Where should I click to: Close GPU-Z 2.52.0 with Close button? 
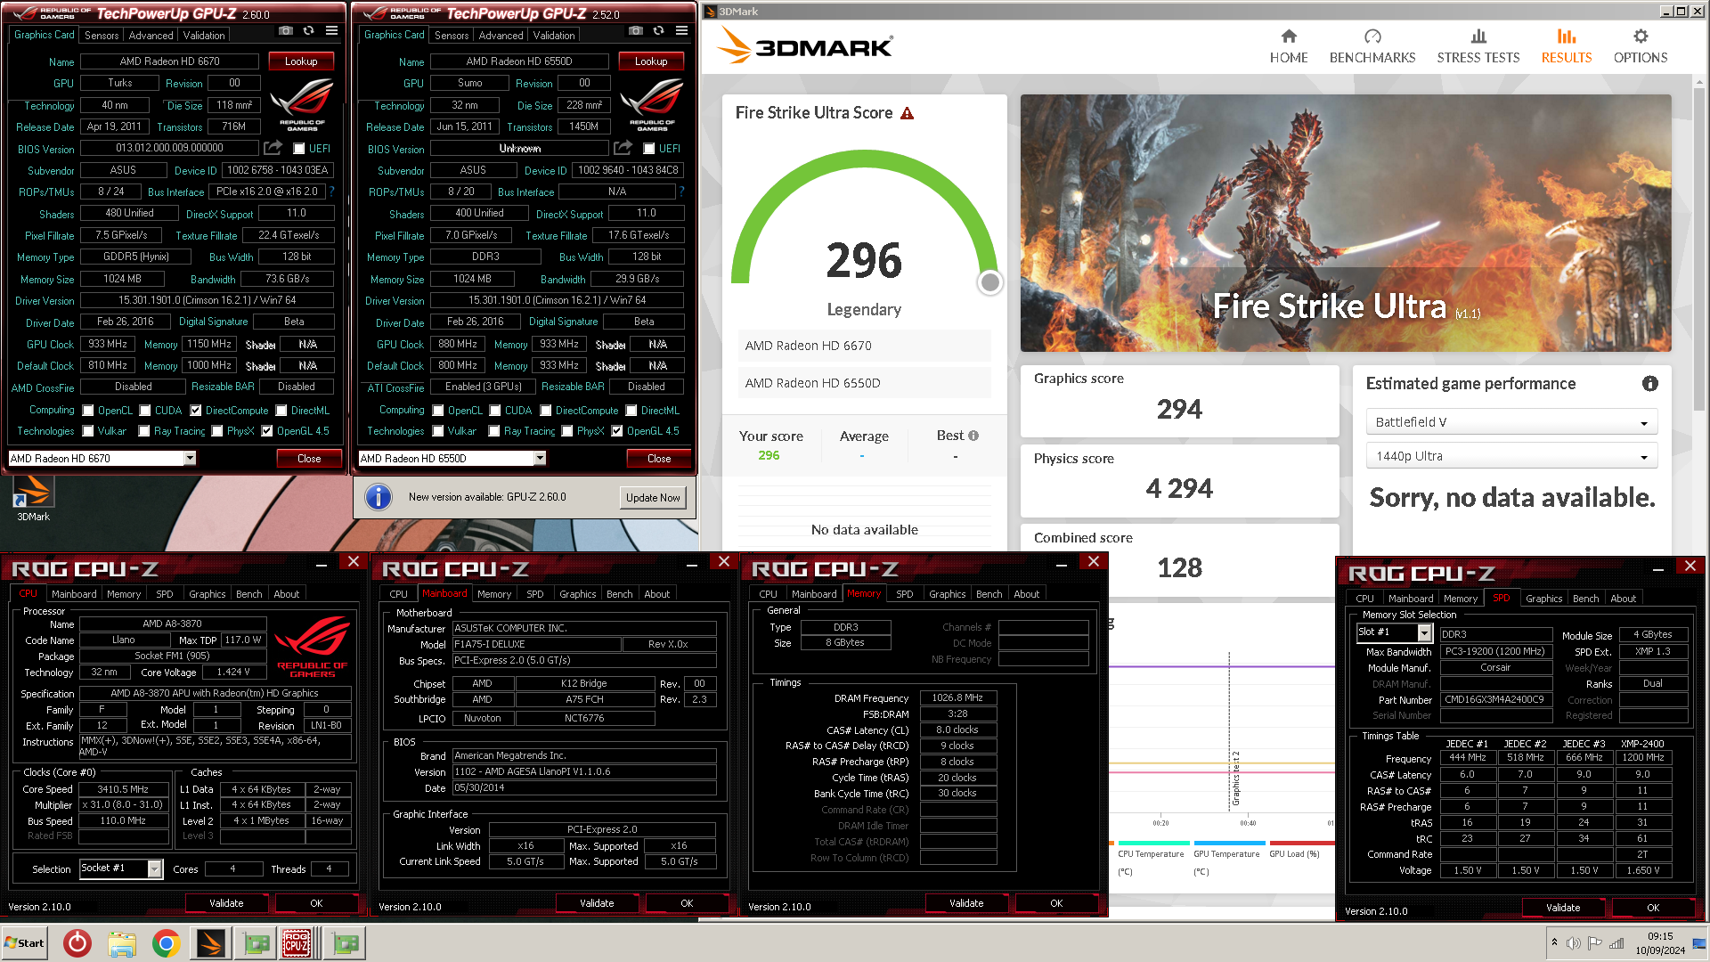[x=659, y=459]
